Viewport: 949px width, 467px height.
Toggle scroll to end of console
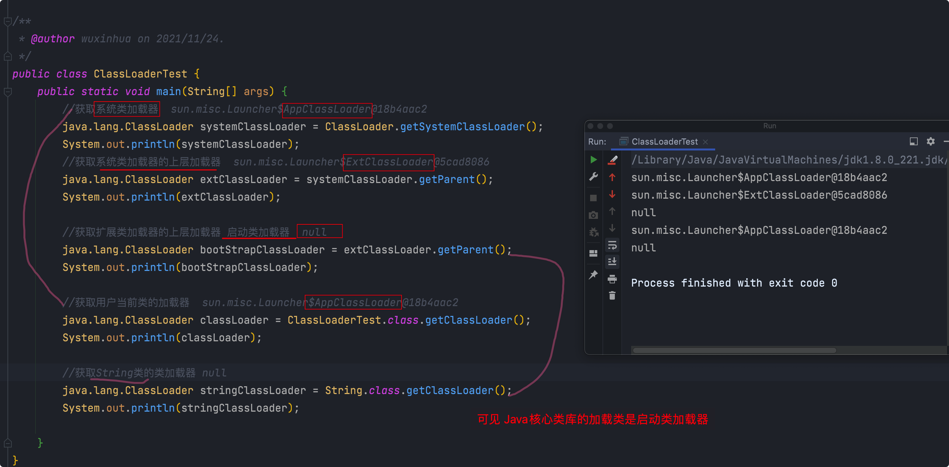point(612,262)
